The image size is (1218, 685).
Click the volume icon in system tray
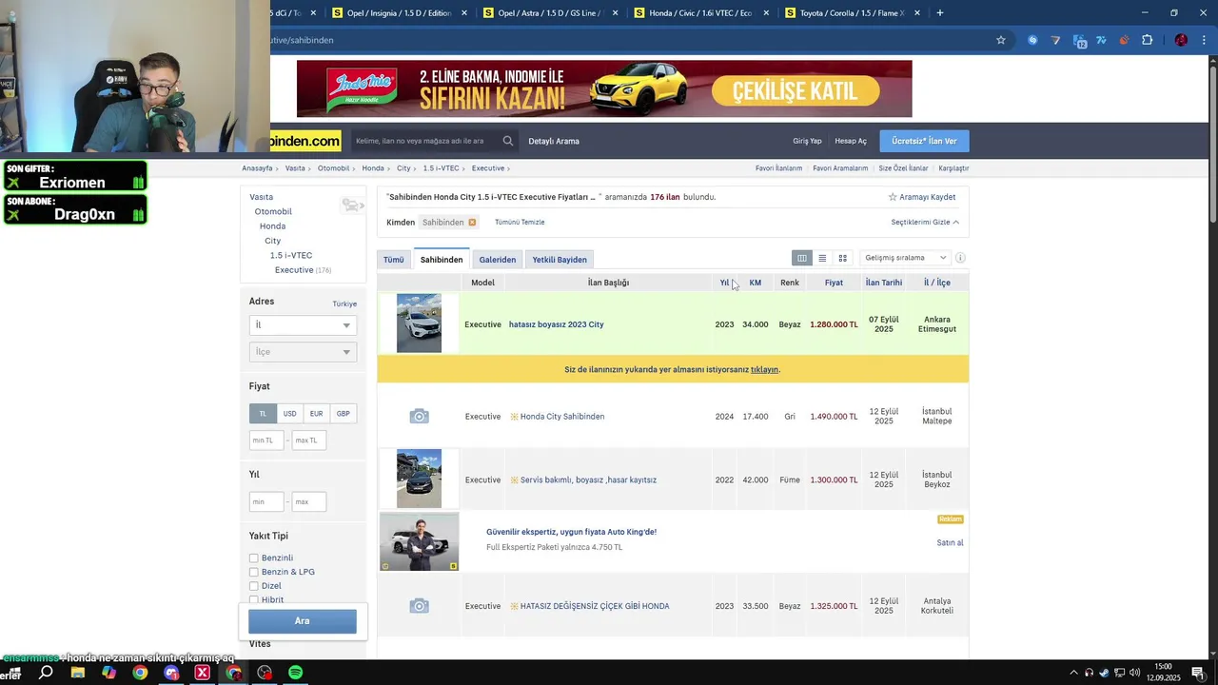click(x=1135, y=673)
